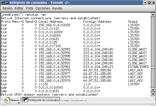Click the 'Foreign Address' column header
The width and height of the screenshot is (156, 106).
click(97, 22)
